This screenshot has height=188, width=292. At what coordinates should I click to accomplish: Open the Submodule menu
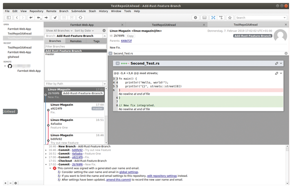(78, 11)
